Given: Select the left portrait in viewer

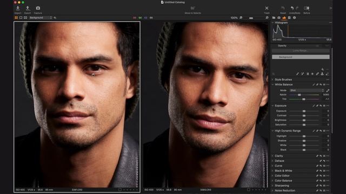Looking at the screenshot, I should click(77, 105).
